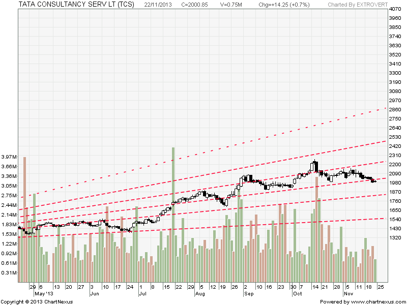Select the Jul month label on time axis
This screenshot has height=305, width=407.
click(x=142, y=294)
